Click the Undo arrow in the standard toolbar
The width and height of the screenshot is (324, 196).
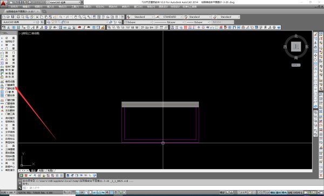(60, 17)
